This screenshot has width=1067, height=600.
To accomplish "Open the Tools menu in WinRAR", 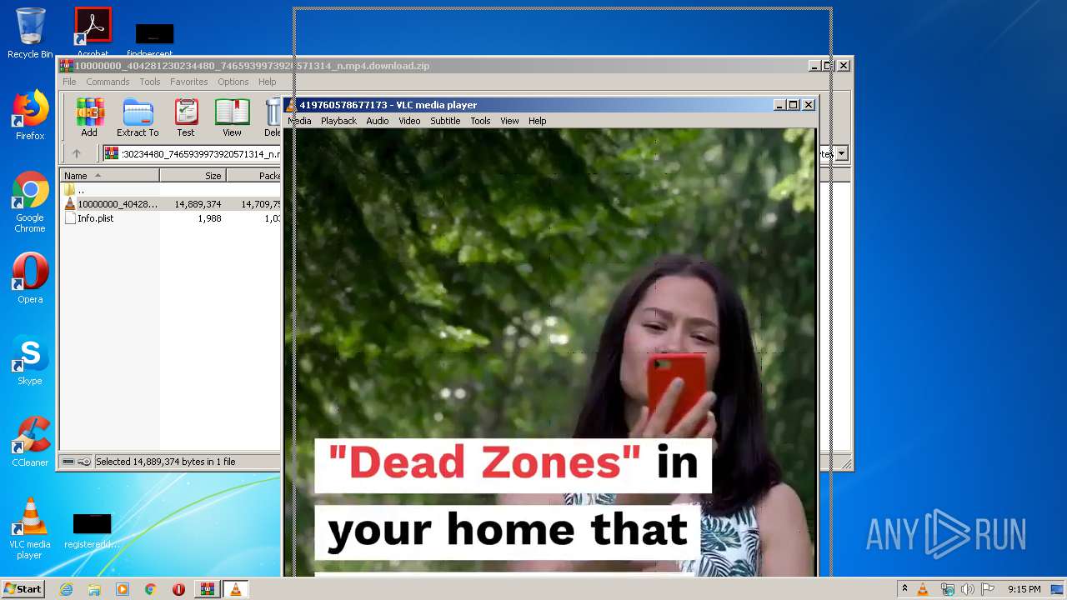I will pyautogui.click(x=150, y=82).
